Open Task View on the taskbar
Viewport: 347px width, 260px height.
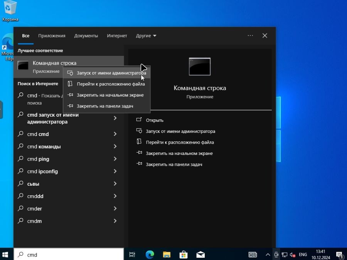tap(132, 255)
